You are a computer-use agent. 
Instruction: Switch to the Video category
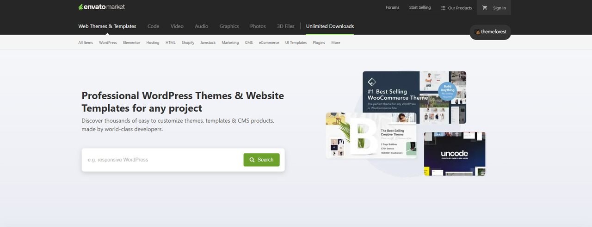pyautogui.click(x=177, y=26)
